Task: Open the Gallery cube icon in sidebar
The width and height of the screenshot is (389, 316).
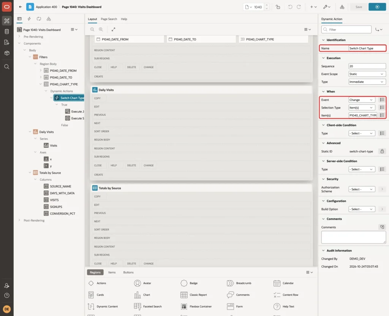Action: [7, 53]
